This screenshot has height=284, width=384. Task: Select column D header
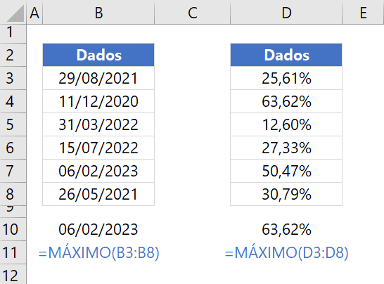pos(286,12)
